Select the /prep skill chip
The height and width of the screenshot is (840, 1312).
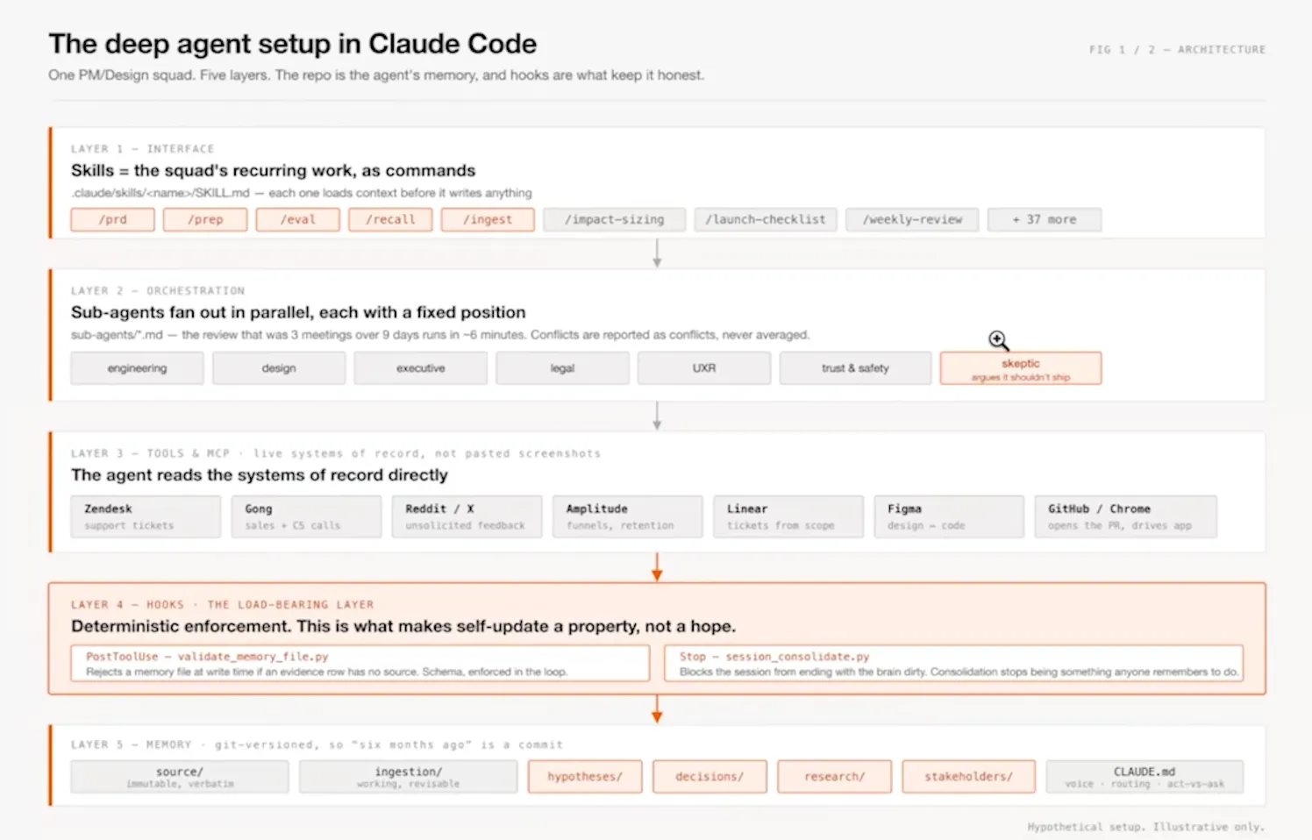pos(205,219)
